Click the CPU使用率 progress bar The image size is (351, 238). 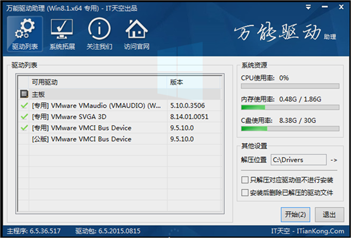(x=290, y=86)
